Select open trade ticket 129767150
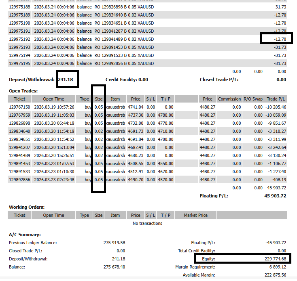 coord(19,107)
